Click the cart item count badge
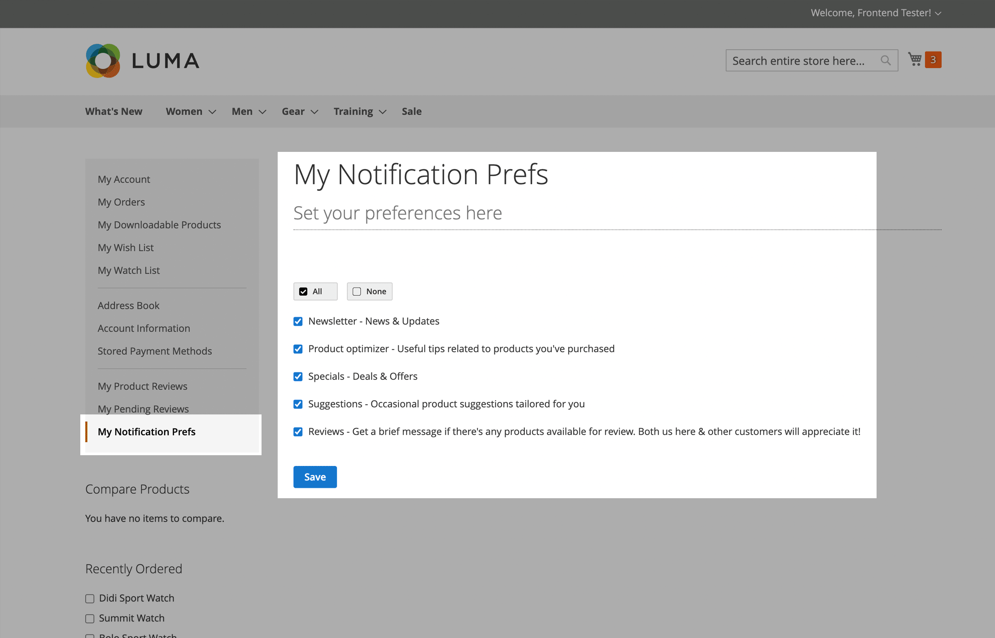Image resolution: width=995 pixels, height=638 pixels. [x=933, y=60]
